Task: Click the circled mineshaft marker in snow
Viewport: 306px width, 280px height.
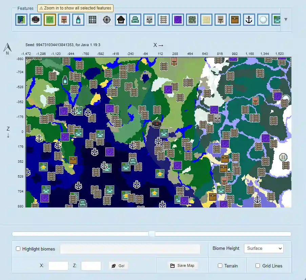Action: coord(283,157)
